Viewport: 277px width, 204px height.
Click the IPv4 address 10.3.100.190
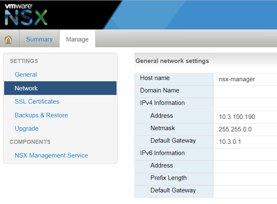click(x=237, y=117)
